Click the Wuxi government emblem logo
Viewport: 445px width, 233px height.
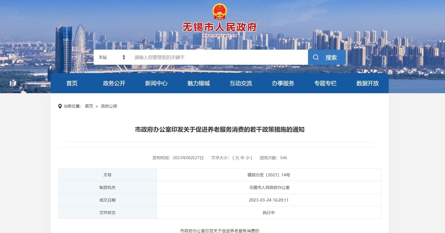tap(220, 11)
